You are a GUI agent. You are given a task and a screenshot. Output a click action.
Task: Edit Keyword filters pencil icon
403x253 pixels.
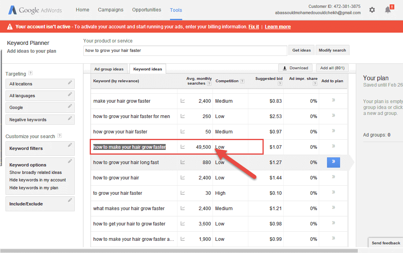click(70, 145)
